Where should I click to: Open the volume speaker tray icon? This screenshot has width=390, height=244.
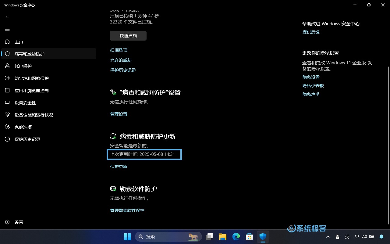[364, 237]
